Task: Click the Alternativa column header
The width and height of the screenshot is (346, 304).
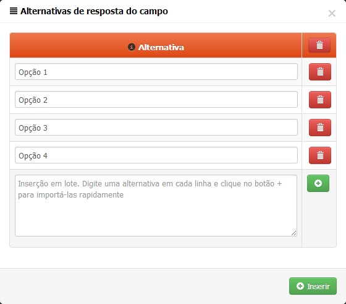Action: pyautogui.click(x=156, y=45)
